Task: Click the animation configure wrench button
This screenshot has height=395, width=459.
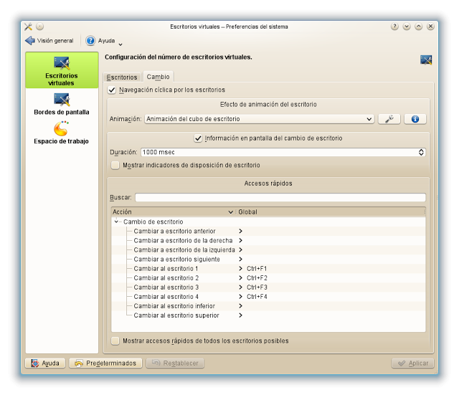Action: click(389, 119)
